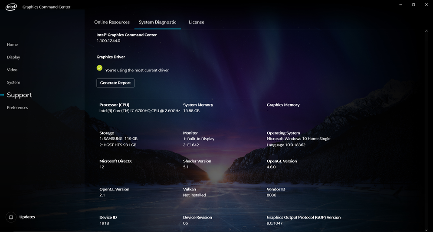This screenshot has width=433, height=232.
Task: Click OpenCL value '2.1'
Action: pyautogui.click(x=102, y=195)
